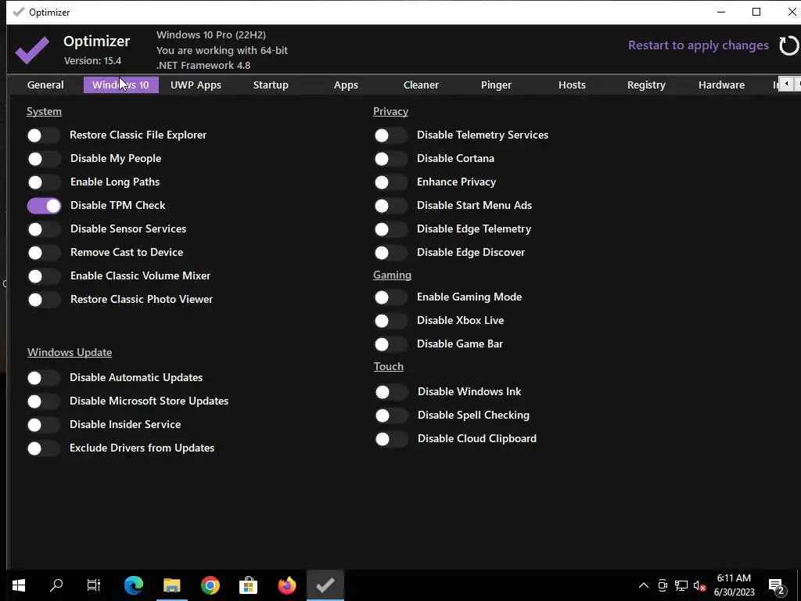Open the network tray icon
The height and width of the screenshot is (601, 801).
pos(681,585)
